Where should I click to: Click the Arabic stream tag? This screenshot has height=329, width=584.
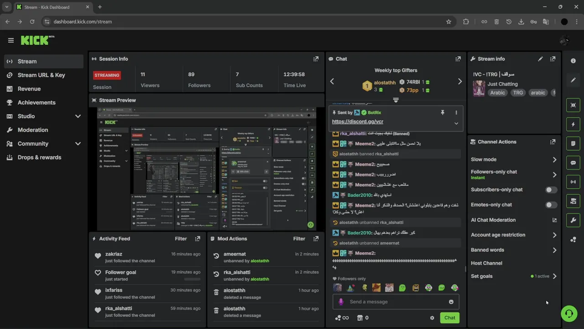(497, 92)
